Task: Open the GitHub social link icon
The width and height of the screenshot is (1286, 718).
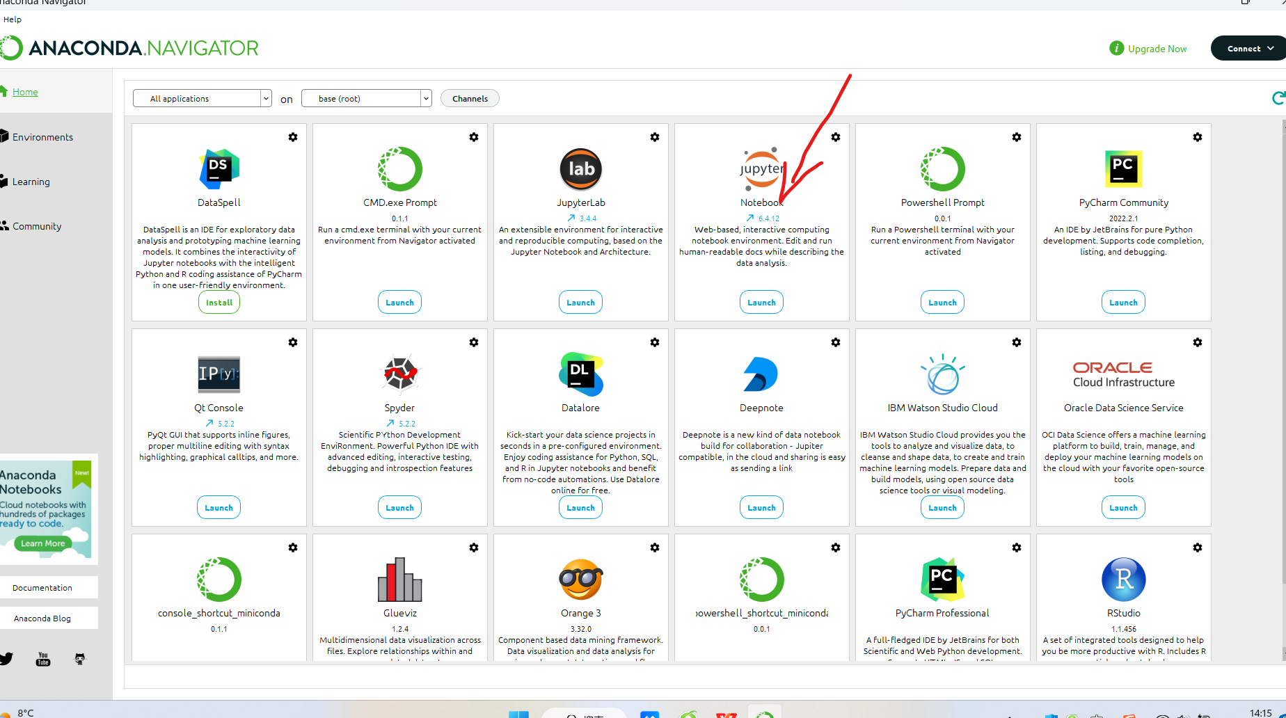Action: coord(80,659)
